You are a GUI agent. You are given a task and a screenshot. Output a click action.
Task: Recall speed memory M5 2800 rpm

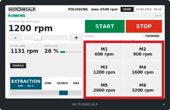(x=104, y=88)
